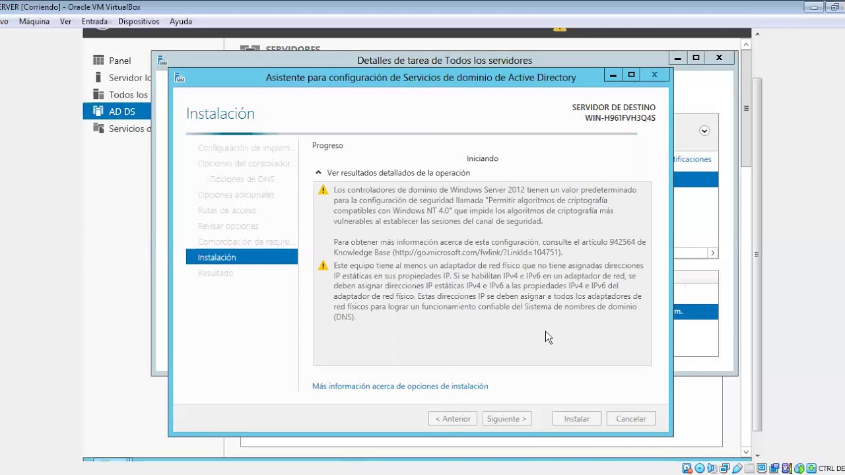This screenshot has width=845, height=475.
Task: Click the shared folders status icon
Action: [749, 468]
